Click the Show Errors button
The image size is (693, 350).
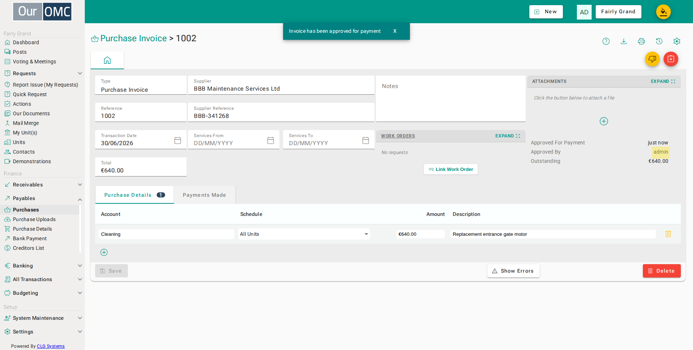(x=513, y=271)
